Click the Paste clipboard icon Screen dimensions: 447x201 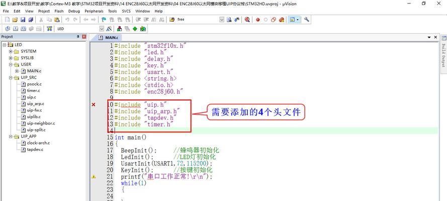[x=57, y=20]
